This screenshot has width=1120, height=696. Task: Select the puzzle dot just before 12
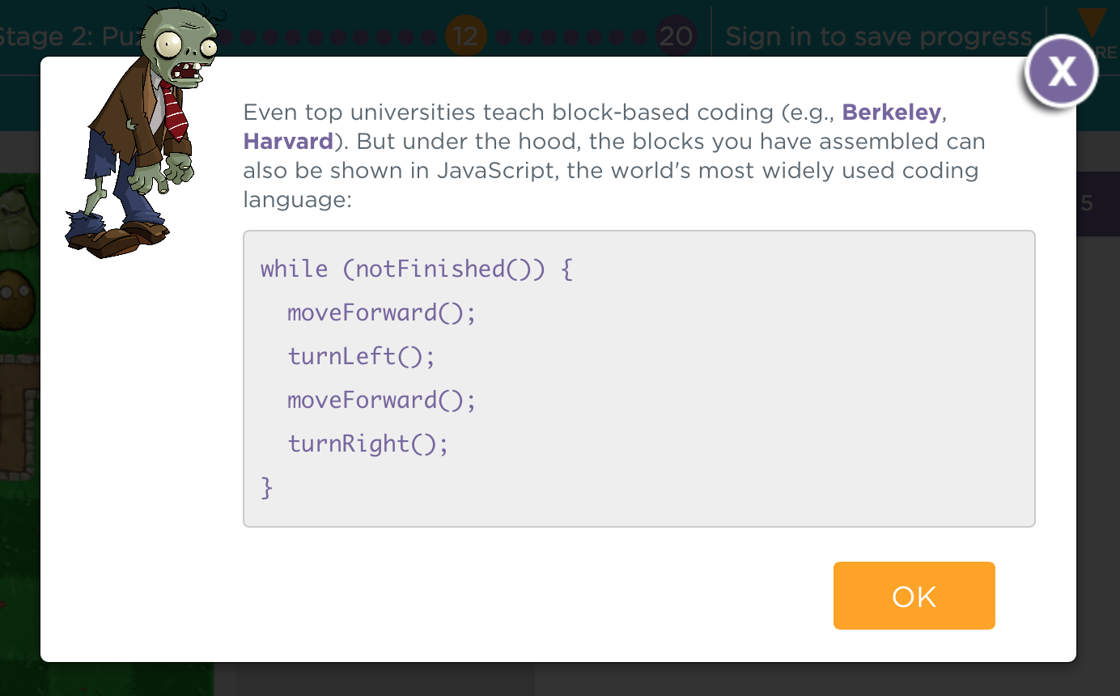coord(429,36)
